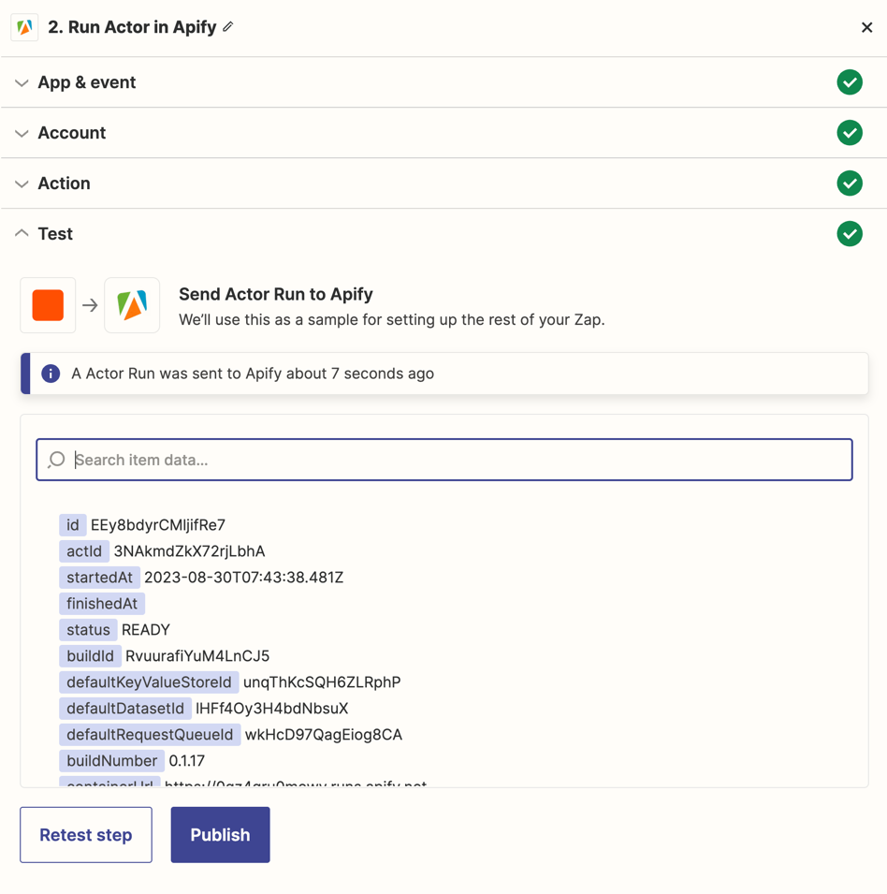Click the info icon in the notification banner
Image resolution: width=887 pixels, height=894 pixels.
coord(50,373)
